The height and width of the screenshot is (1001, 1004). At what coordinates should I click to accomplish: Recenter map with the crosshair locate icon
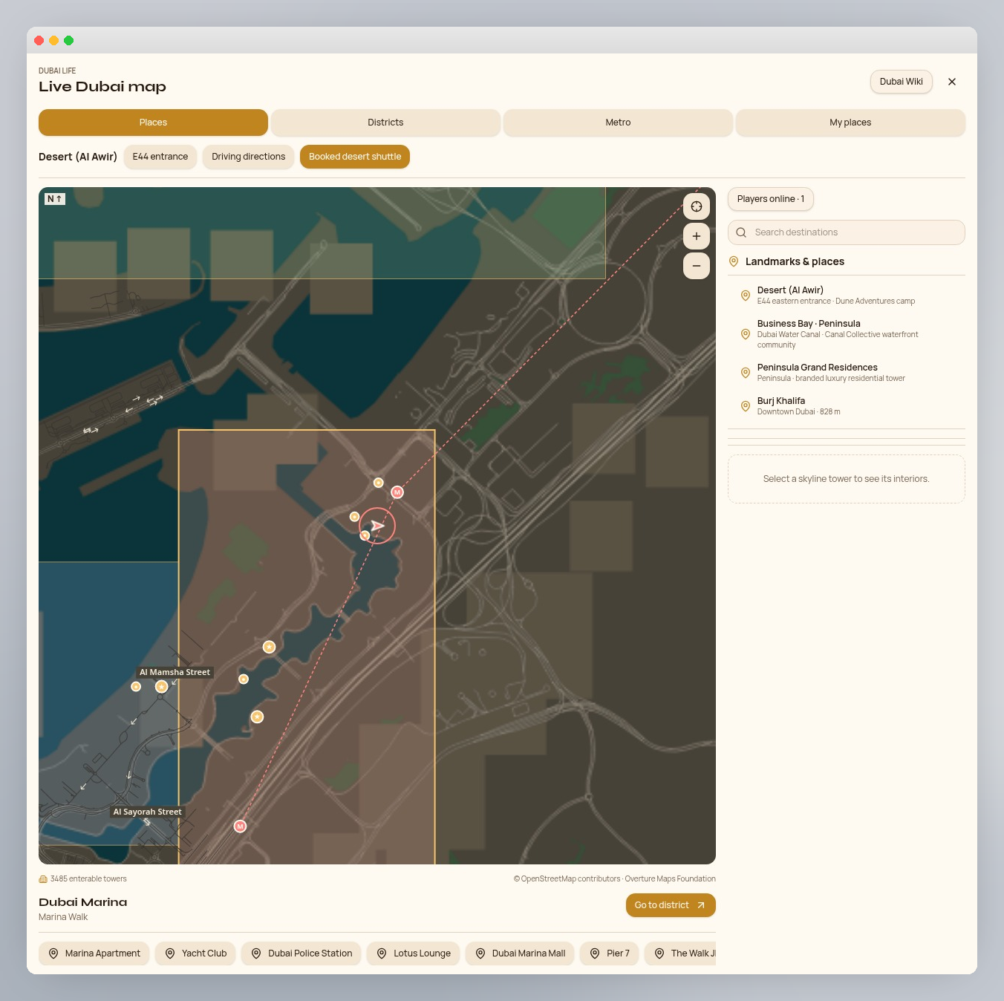point(697,206)
